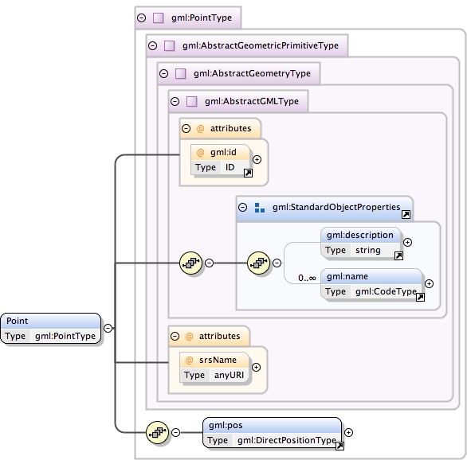Screen dimensions: 467x460
Task: Select the gml:name element
Action: [371, 284]
